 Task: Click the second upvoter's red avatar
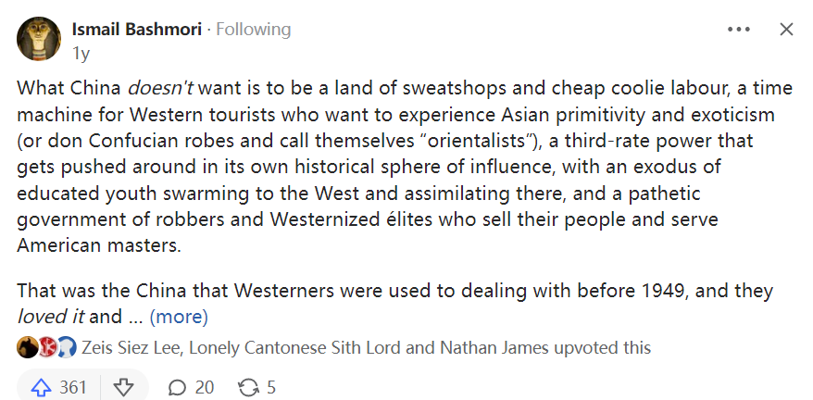click(46, 348)
